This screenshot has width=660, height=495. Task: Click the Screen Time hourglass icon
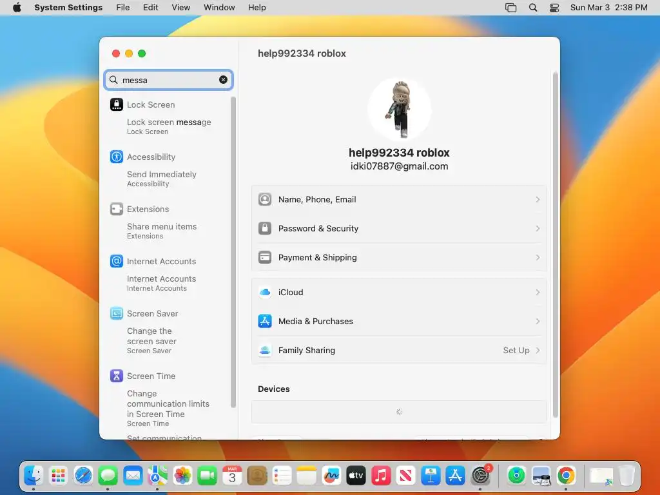click(116, 376)
